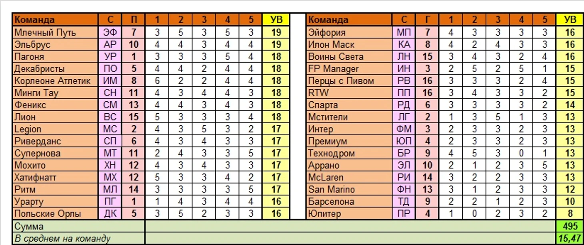The height and width of the screenshot is (245, 584).
Task: Select the Сумма total cell 495
Action: point(570,226)
